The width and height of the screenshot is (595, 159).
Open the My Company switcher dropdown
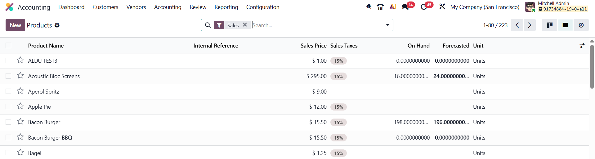(485, 7)
